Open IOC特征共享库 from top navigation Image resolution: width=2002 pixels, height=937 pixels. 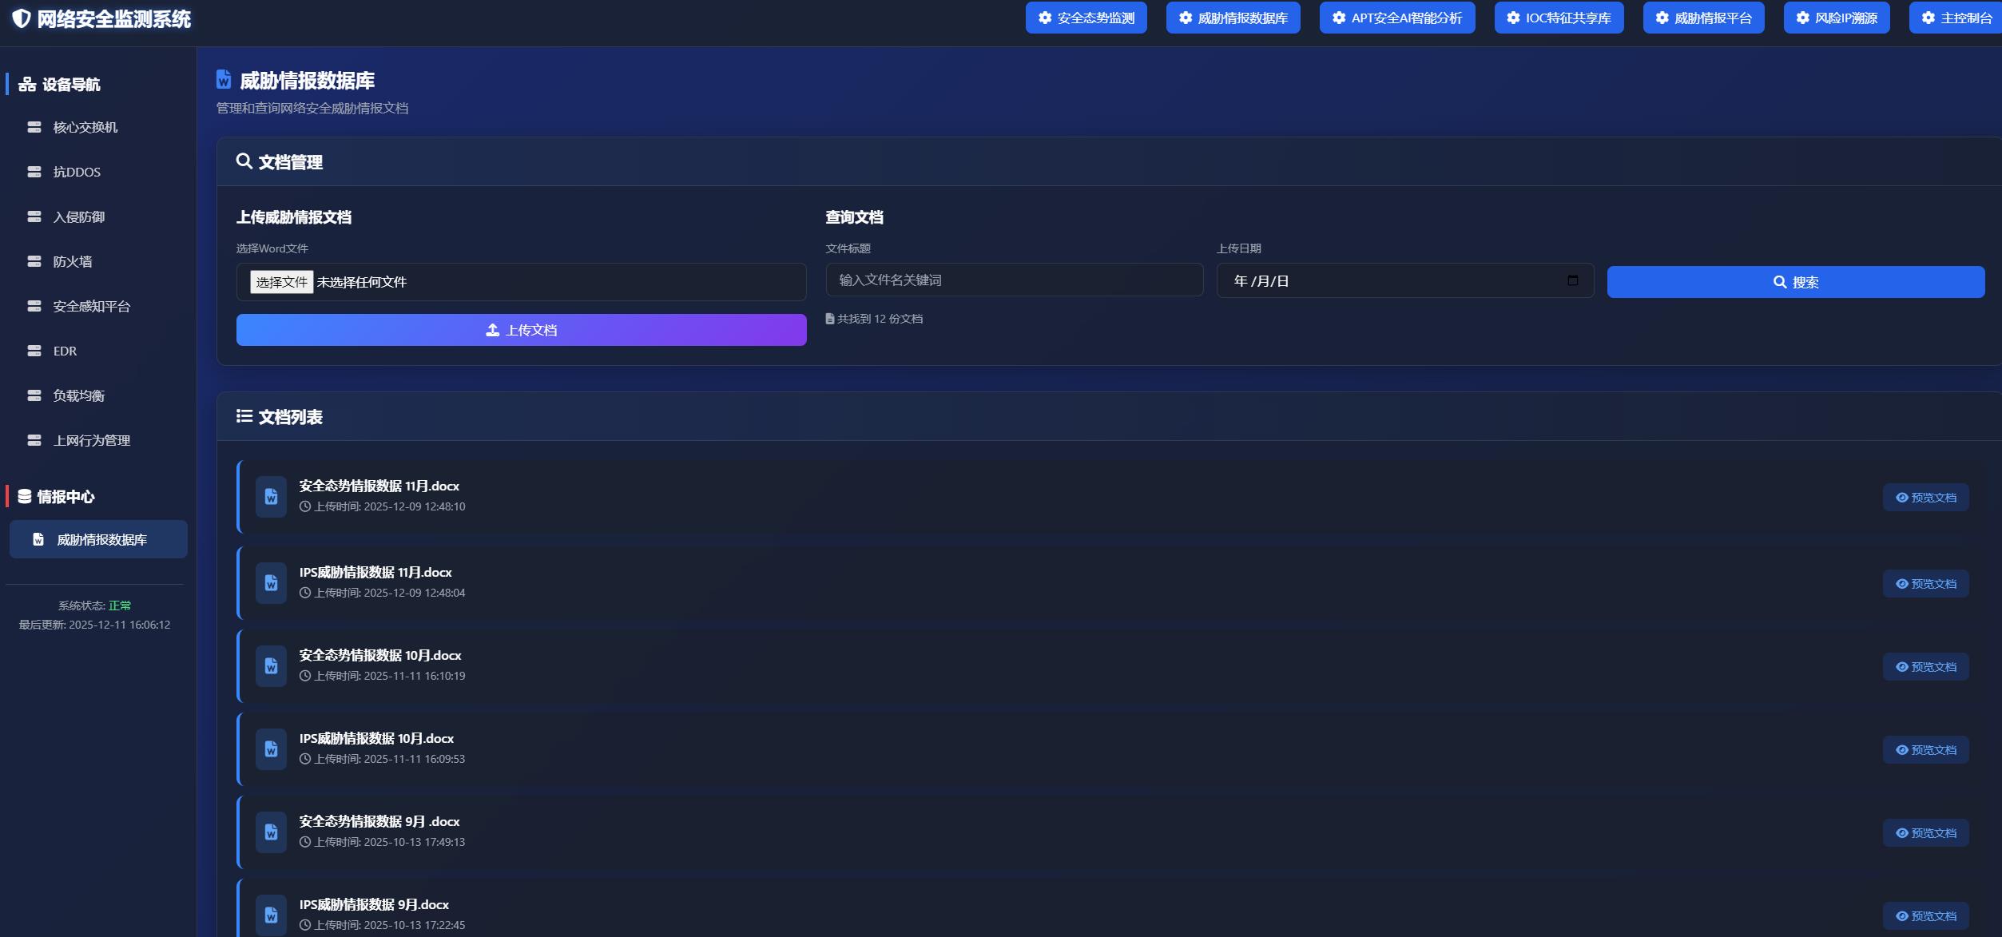coord(1559,18)
